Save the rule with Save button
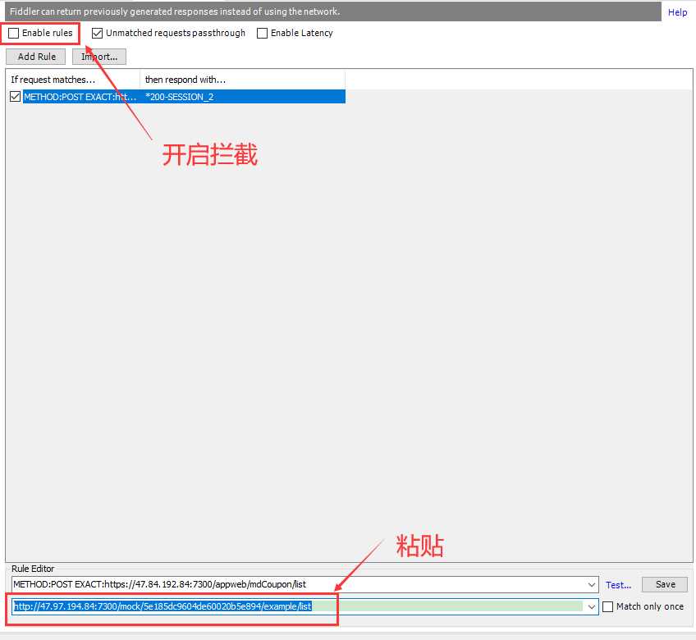The image size is (696, 640). (x=665, y=584)
